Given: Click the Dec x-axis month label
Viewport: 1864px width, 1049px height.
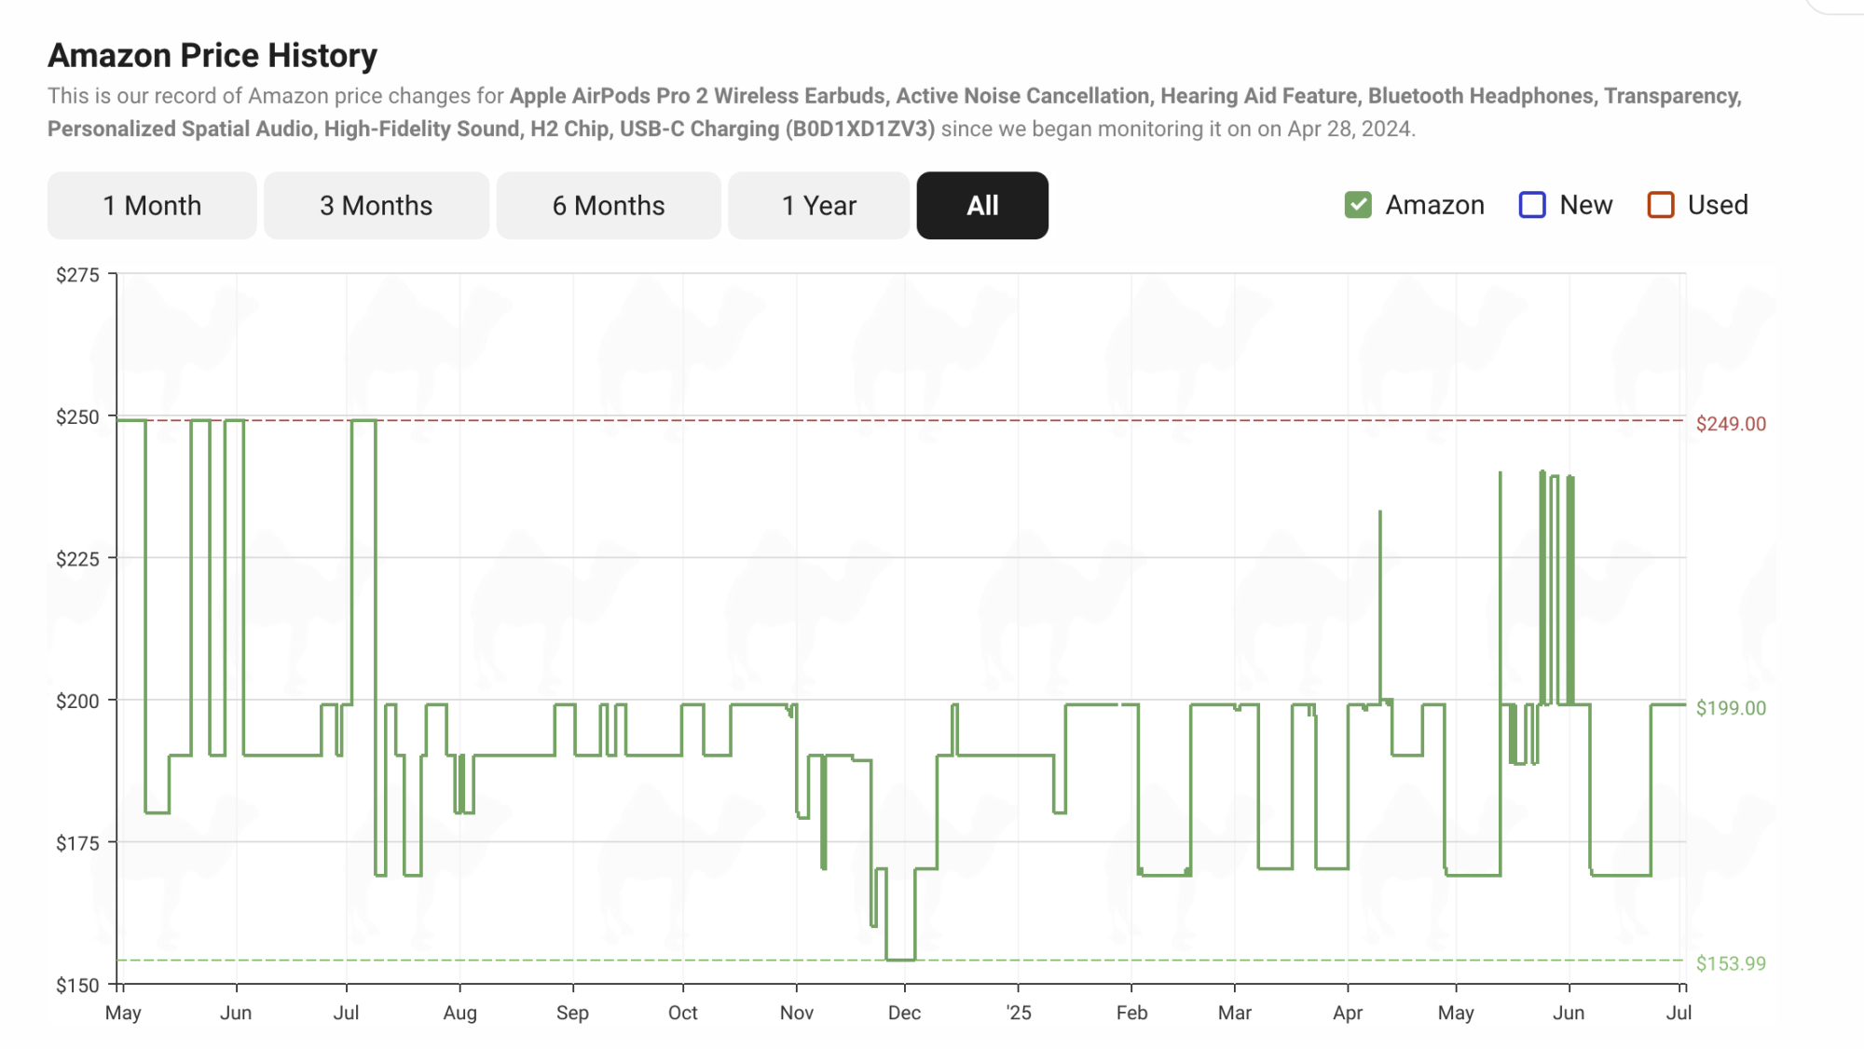Looking at the screenshot, I should click(904, 1013).
